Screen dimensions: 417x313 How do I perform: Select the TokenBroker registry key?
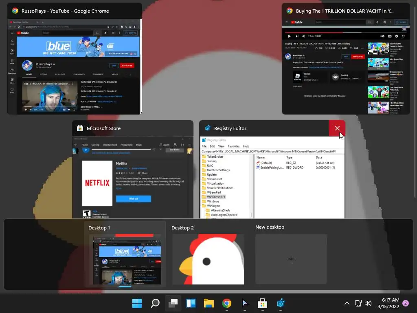(x=215, y=156)
